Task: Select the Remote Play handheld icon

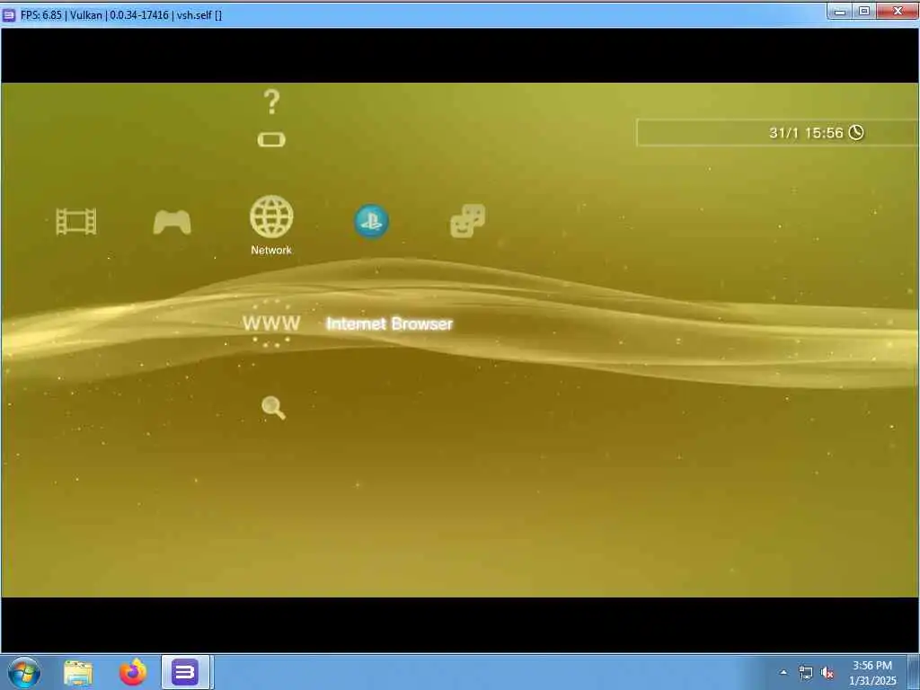Action: coord(271,139)
